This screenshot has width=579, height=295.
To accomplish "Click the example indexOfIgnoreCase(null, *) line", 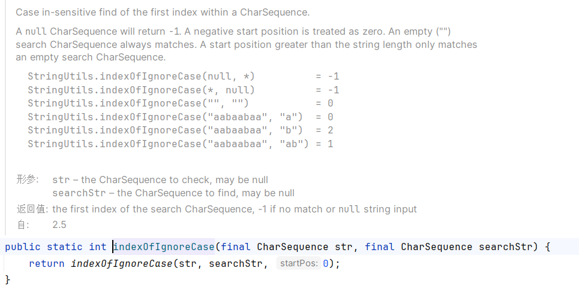I will coord(184,77).
